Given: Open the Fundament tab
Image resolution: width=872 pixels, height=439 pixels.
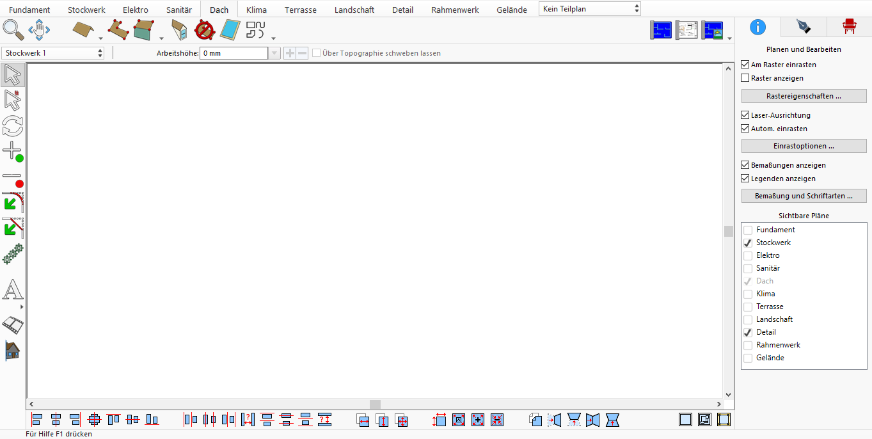Looking at the screenshot, I should [x=29, y=10].
